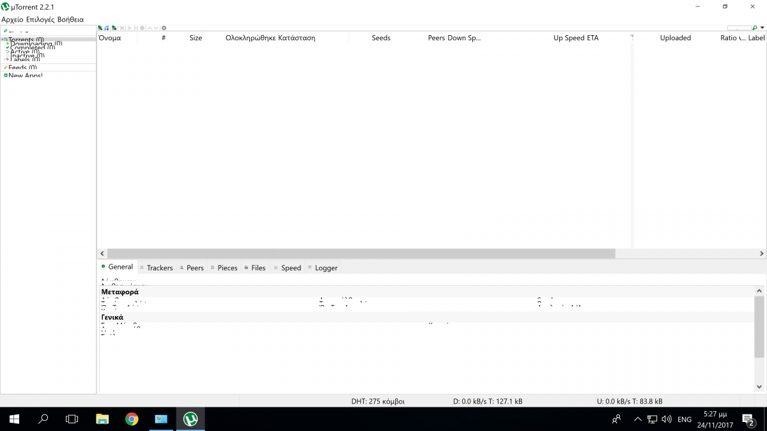The height and width of the screenshot is (431, 767).
Task: Switch to the Pieces tab
Action: click(224, 268)
